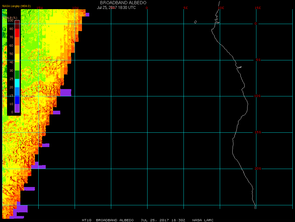The width and height of the screenshot is (295, 222).
Task: Click the dark green 25-30 legend swatch
Action: (17, 75)
